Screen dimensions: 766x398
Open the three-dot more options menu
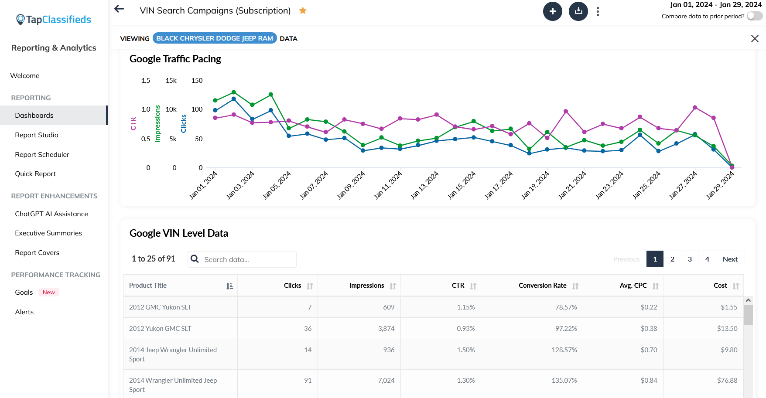598,12
